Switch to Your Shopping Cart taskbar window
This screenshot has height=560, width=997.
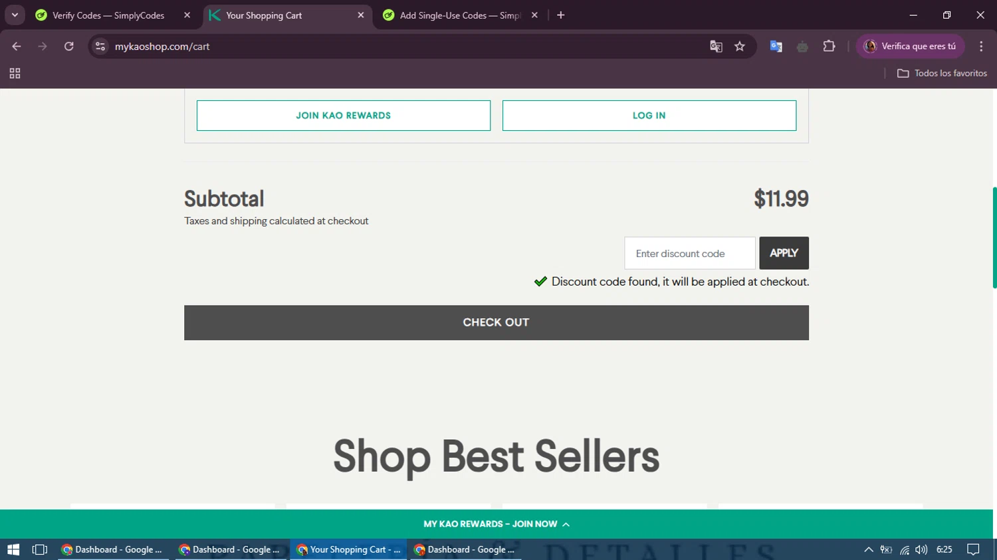pos(349,549)
